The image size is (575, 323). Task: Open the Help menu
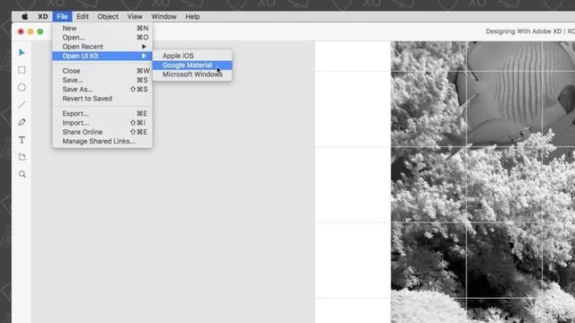[x=192, y=16]
